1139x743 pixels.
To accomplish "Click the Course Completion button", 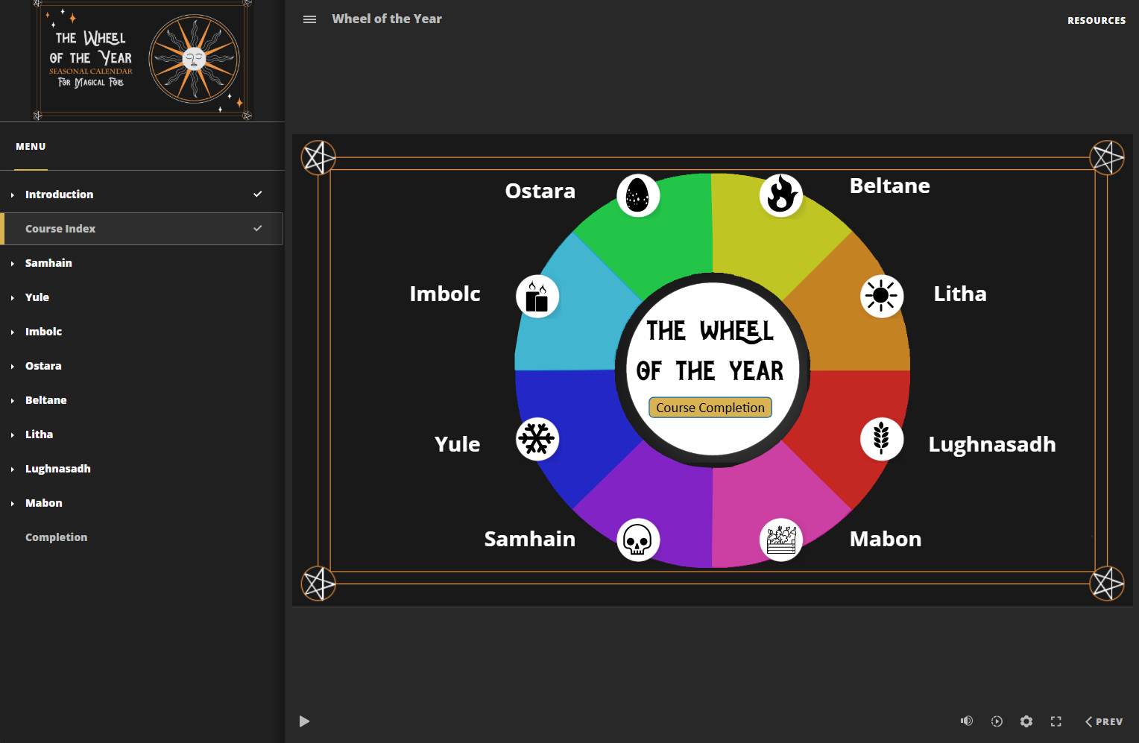I will pos(709,407).
